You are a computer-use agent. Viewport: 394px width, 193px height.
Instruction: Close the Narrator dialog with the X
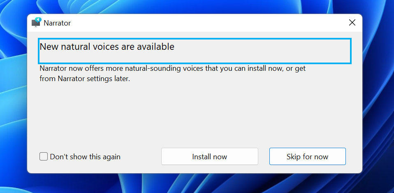[x=352, y=23]
